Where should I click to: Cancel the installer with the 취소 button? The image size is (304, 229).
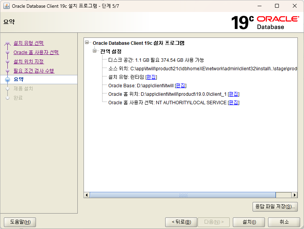coord(284,222)
